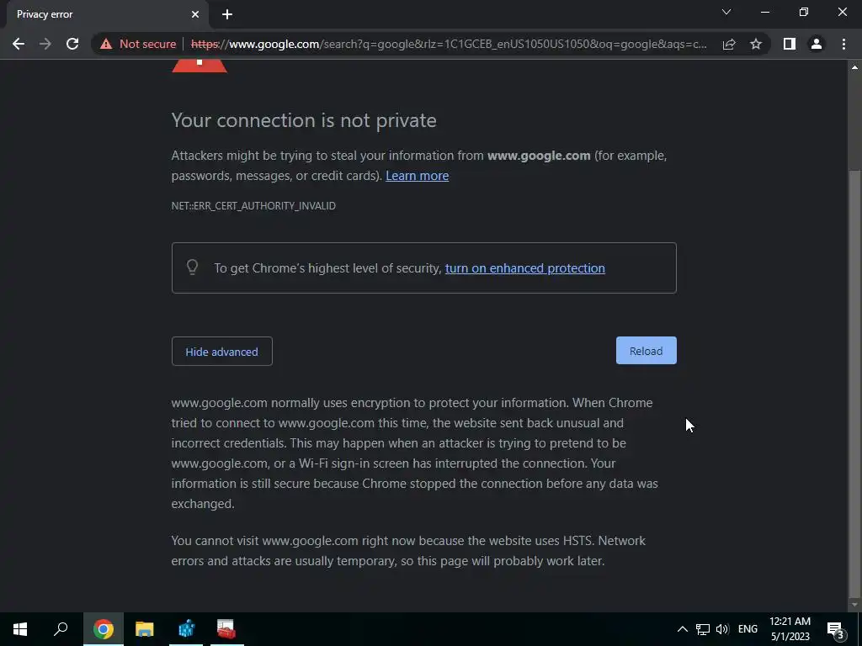Open a new tab
This screenshot has width=862, height=646.
(227, 14)
